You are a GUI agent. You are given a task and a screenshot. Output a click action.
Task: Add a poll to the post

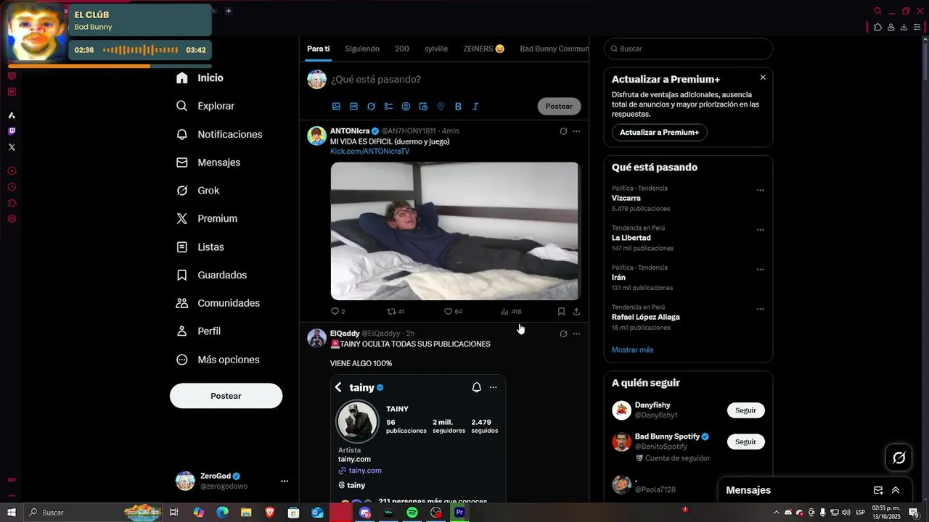(x=388, y=107)
